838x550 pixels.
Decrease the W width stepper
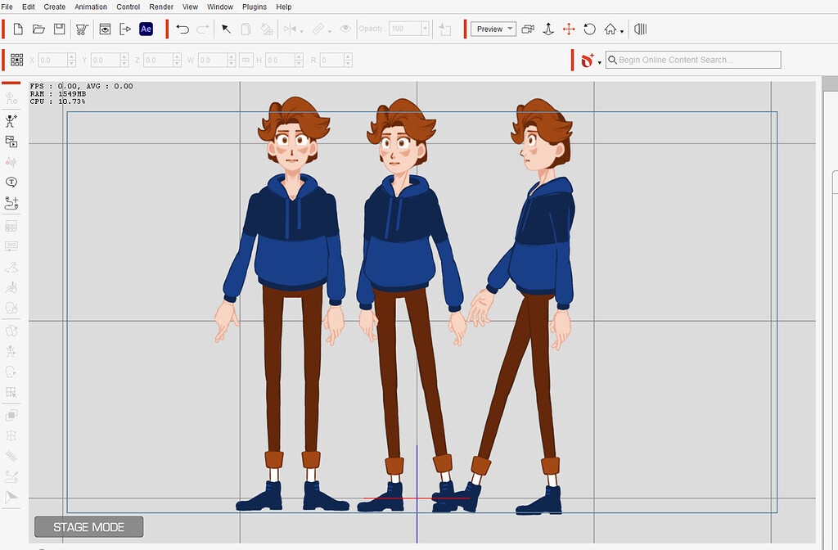tap(232, 64)
